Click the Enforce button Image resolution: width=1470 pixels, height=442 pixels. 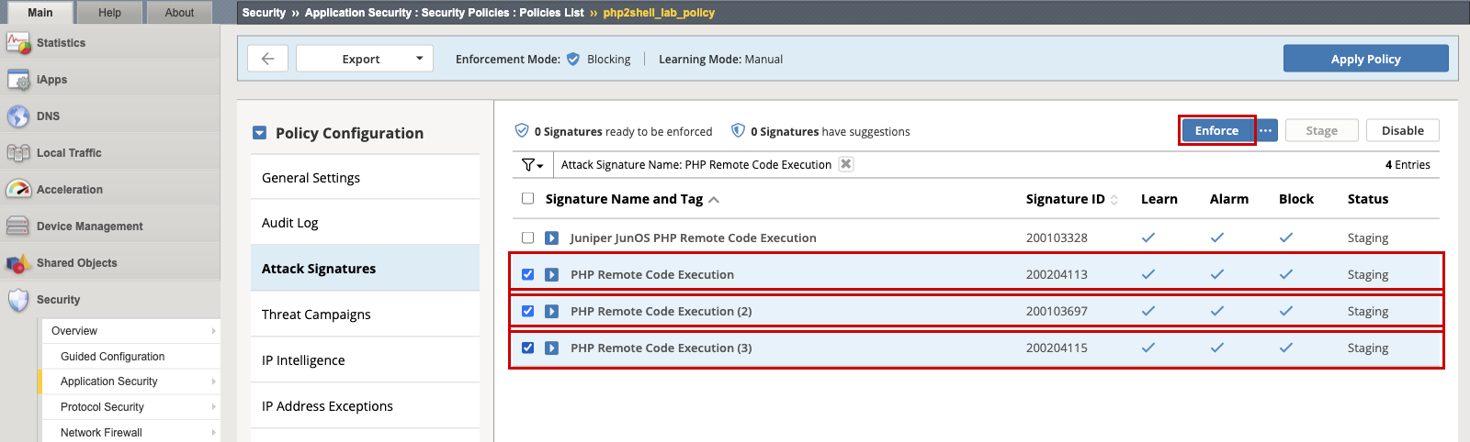click(x=1216, y=130)
